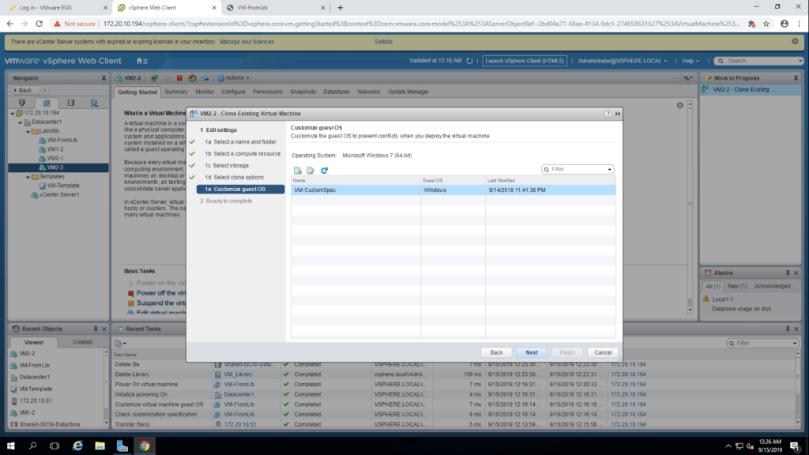Open the Help dropdown menu
This screenshot has height=455, width=809.
[692, 61]
